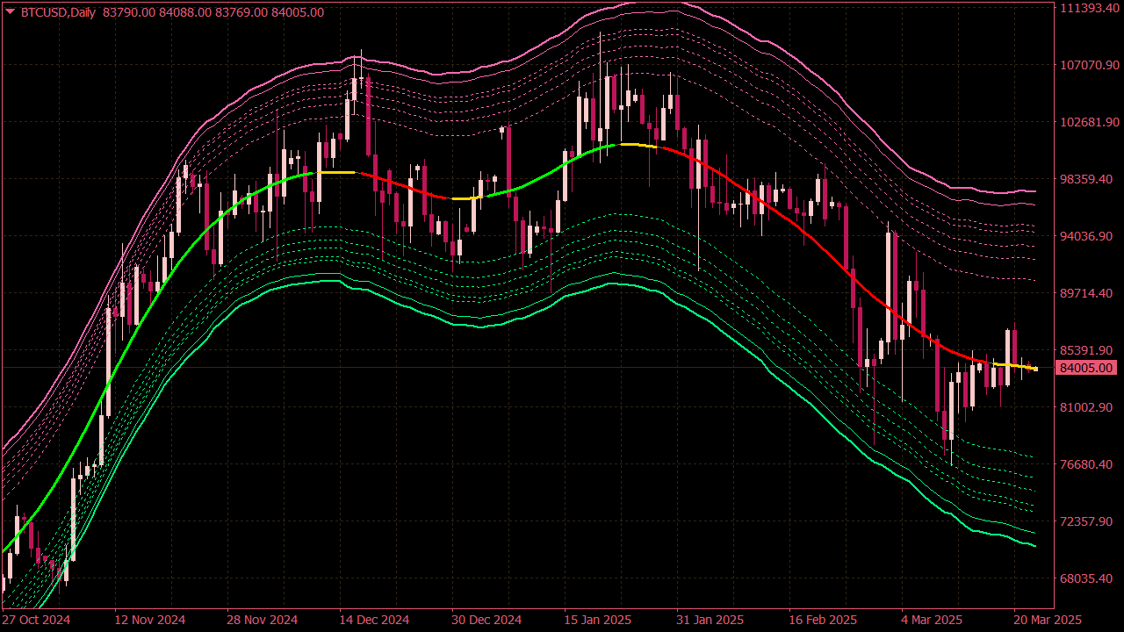The width and height of the screenshot is (1124, 632).
Task: Click the 15 Jan 2025 date label
Action: [599, 620]
